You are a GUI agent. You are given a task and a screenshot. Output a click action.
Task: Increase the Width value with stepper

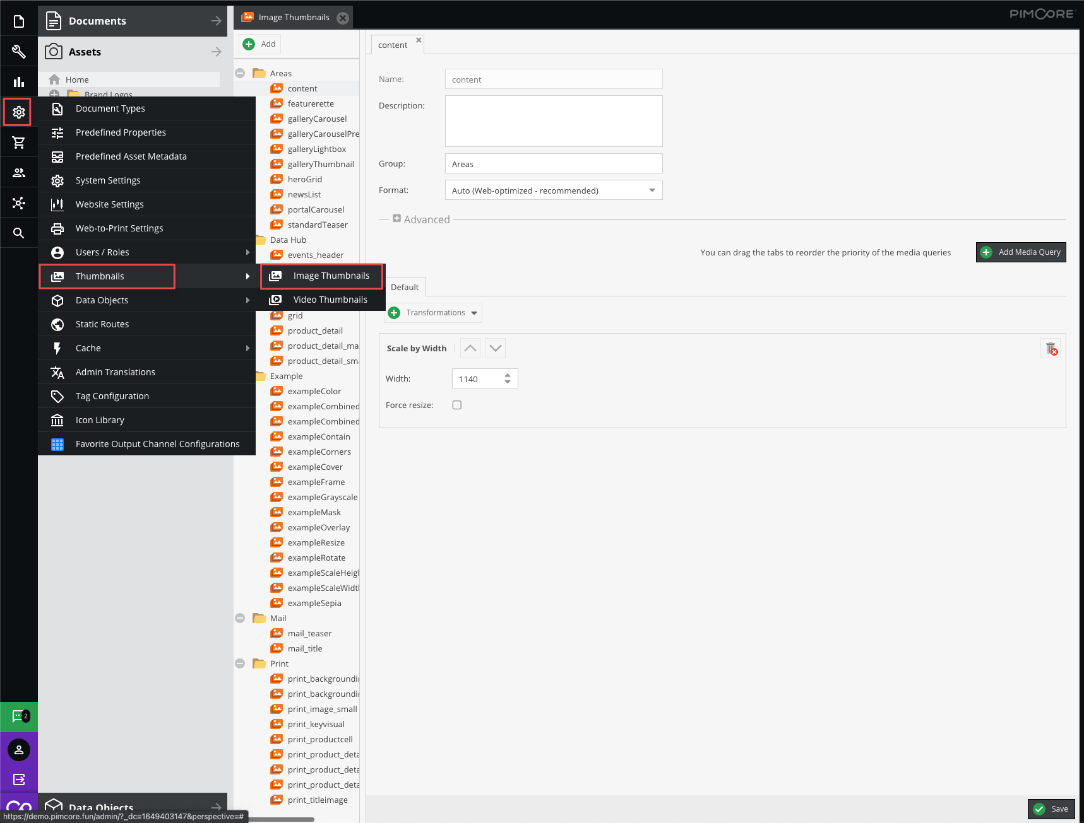coord(508,375)
